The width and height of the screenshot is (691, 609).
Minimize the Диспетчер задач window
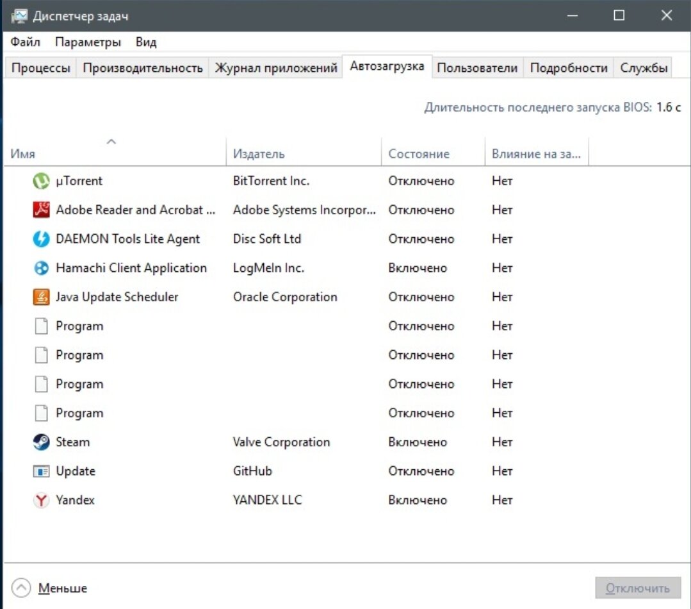pyautogui.click(x=573, y=16)
